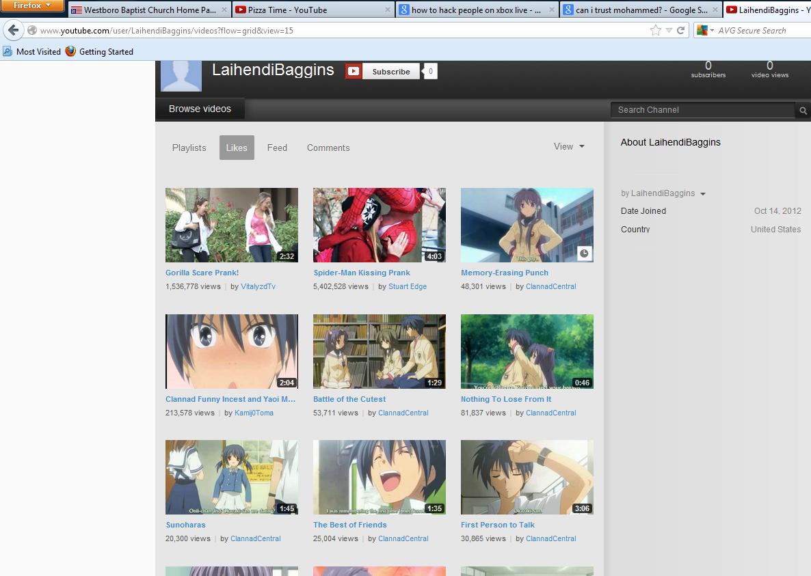Switch to how to hack people tab

coord(477,10)
